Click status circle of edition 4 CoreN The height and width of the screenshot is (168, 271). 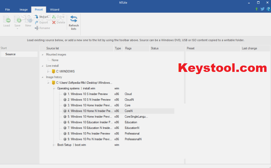tap(65, 111)
